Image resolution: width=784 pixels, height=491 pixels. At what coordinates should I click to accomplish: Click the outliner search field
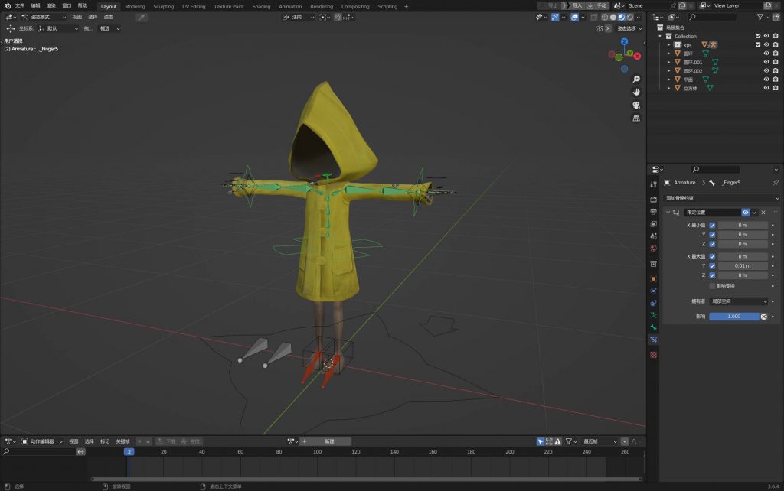pos(713,17)
